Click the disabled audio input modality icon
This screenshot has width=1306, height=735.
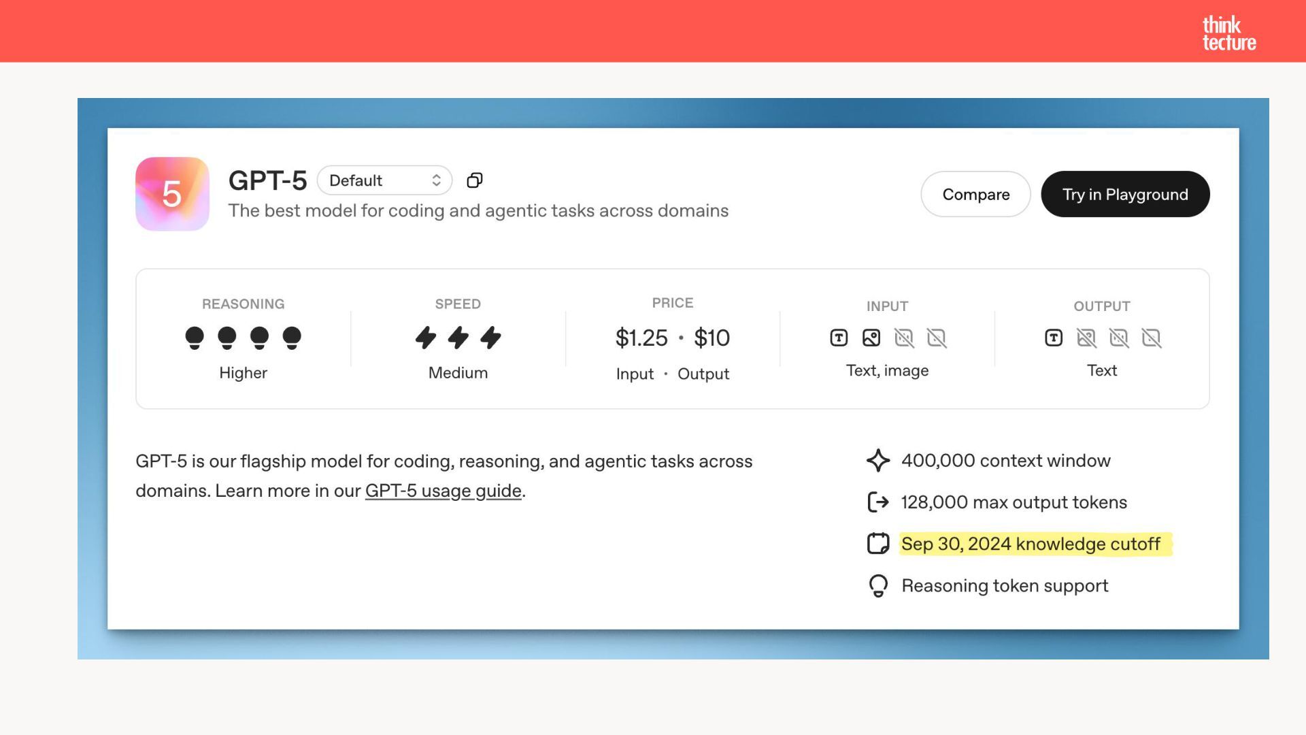coord(904,338)
